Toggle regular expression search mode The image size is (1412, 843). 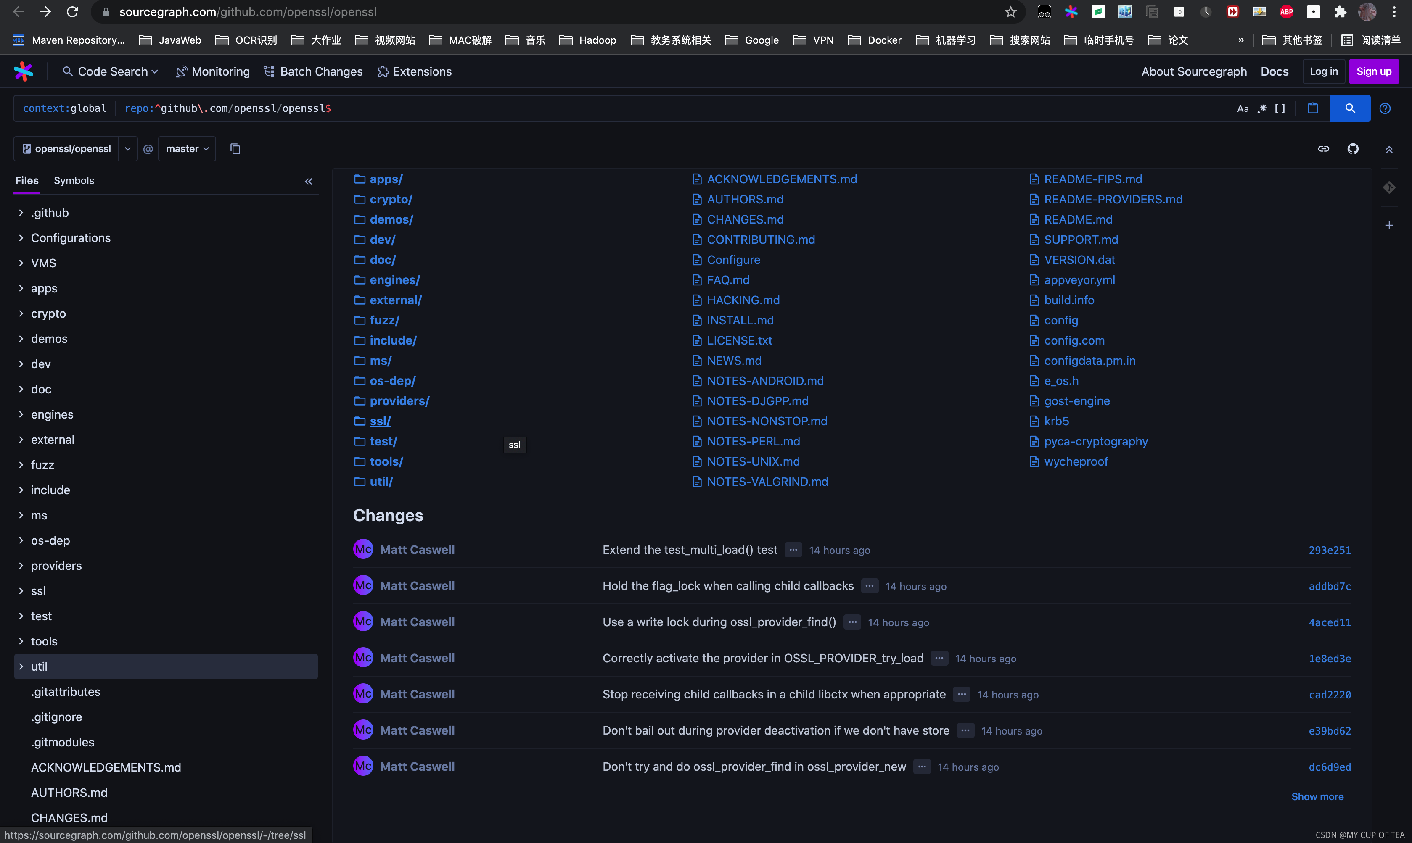coord(1262,108)
